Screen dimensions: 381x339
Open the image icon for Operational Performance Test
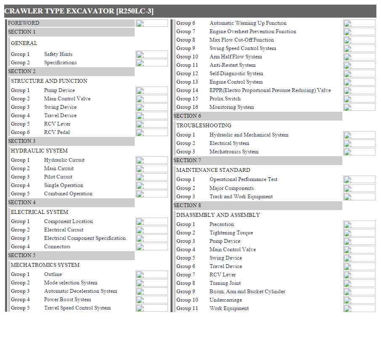pos(359,179)
